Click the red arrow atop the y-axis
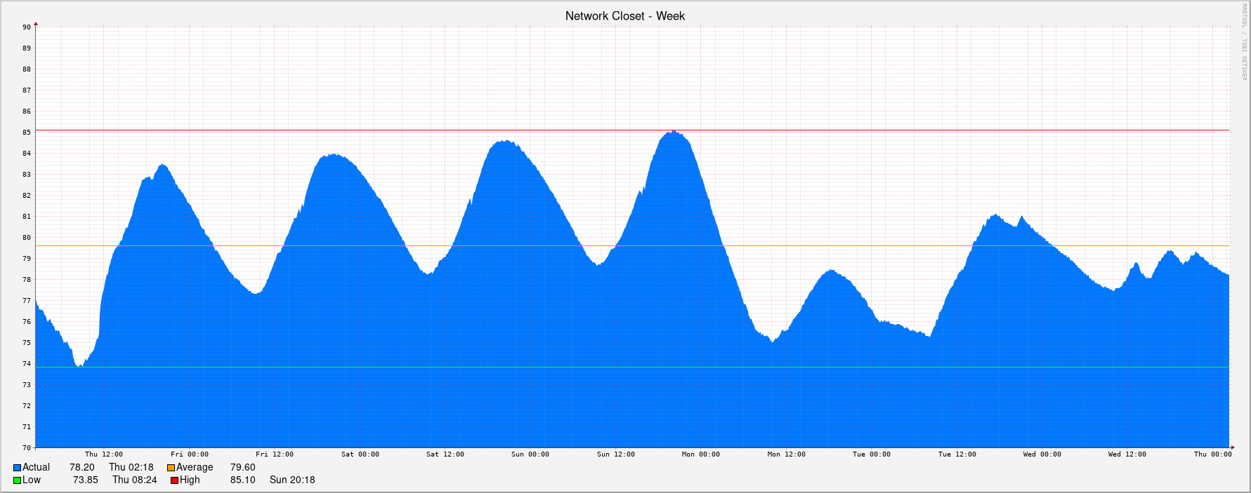Image resolution: width=1251 pixels, height=493 pixels. pyautogui.click(x=36, y=25)
